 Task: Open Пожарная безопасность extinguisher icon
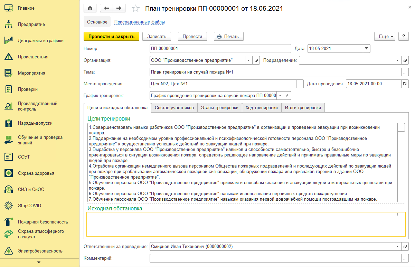9,222
